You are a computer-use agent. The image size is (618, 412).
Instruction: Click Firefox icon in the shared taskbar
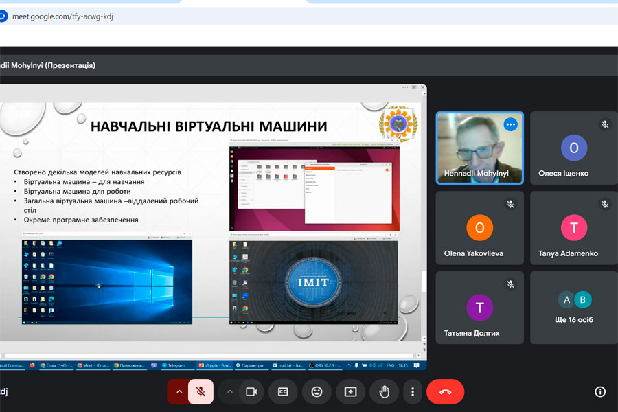point(32,365)
